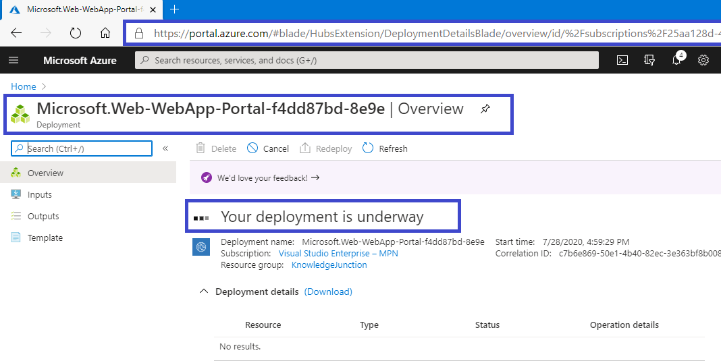The width and height of the screenshot is (721, 363).
Task: Open Cloud Shell from the top bar
Action: tap(622, 60)
